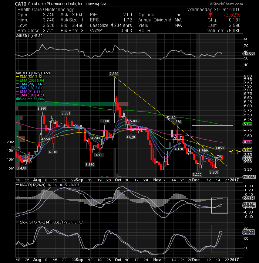The width and height of the screenshot is (259, 263).
Task: Click the pink 4.23 EMA tag on price axis
Action: coord(248,142)
